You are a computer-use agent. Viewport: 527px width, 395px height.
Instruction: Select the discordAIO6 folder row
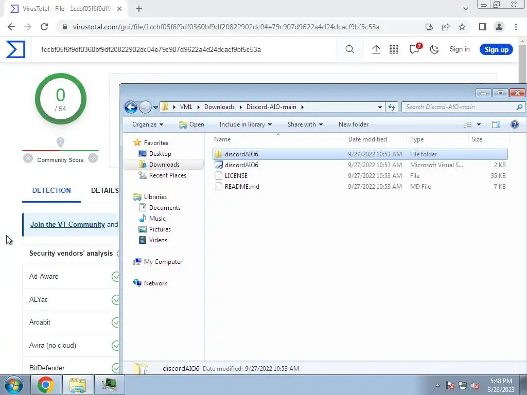pos(360,154)
